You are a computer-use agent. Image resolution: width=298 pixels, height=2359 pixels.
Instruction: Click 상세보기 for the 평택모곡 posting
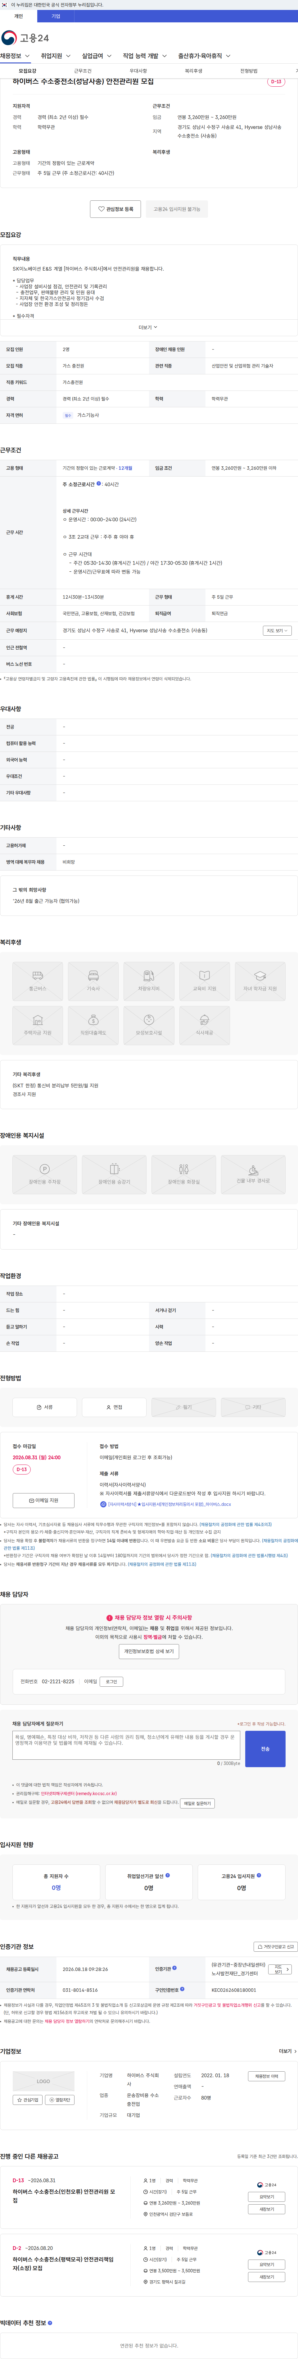coord(266,2265)
